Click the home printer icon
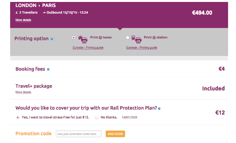This screenshot has width=236, height=143. click(x=83, y=39)
